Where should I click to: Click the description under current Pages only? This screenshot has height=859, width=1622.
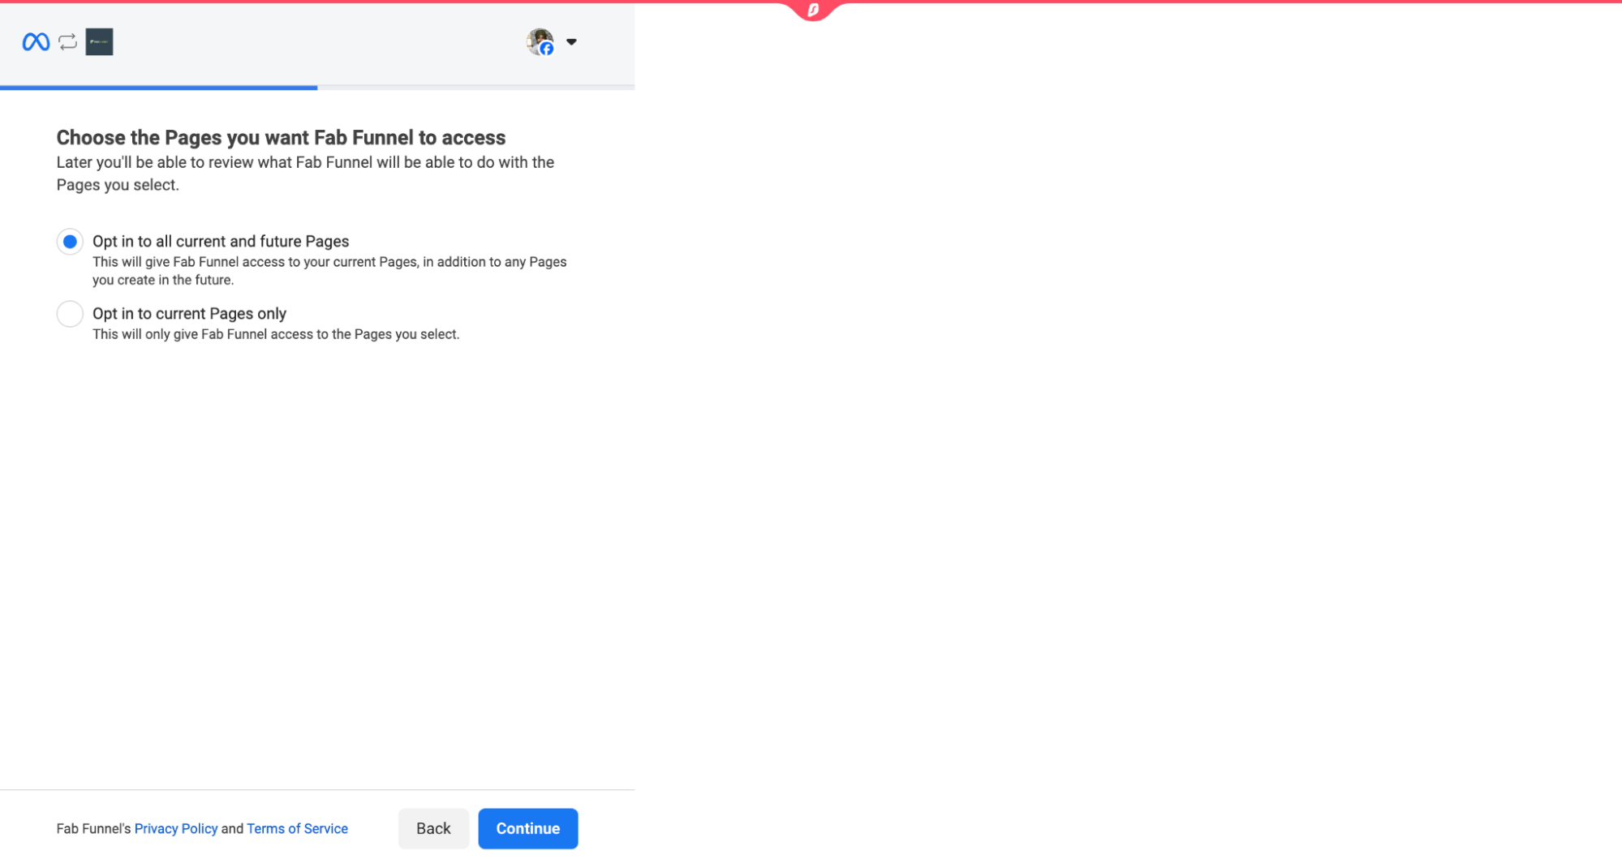pyautogui.click(x=276, y=334)
